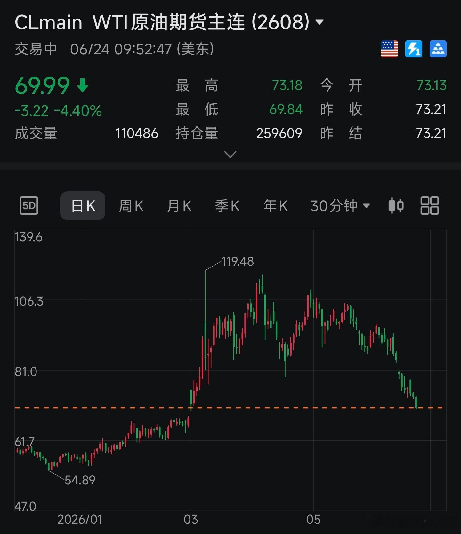This screenshot has height=534, width=461.
Task: Tap the 昨收 value 73.21
Action: point(431,109)
